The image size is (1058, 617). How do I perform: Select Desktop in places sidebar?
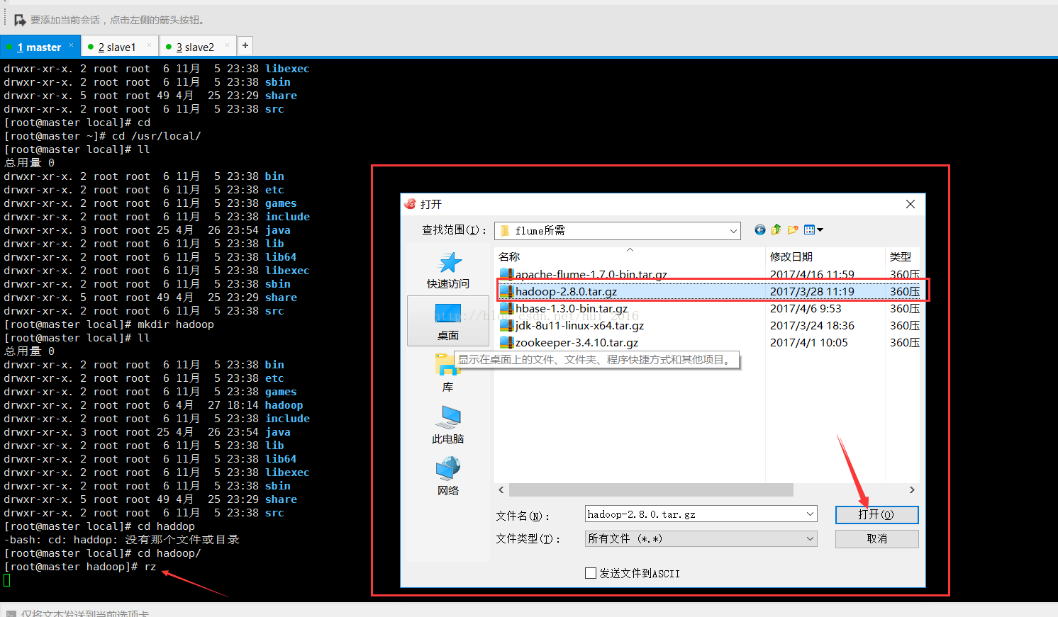coord(448,320)
